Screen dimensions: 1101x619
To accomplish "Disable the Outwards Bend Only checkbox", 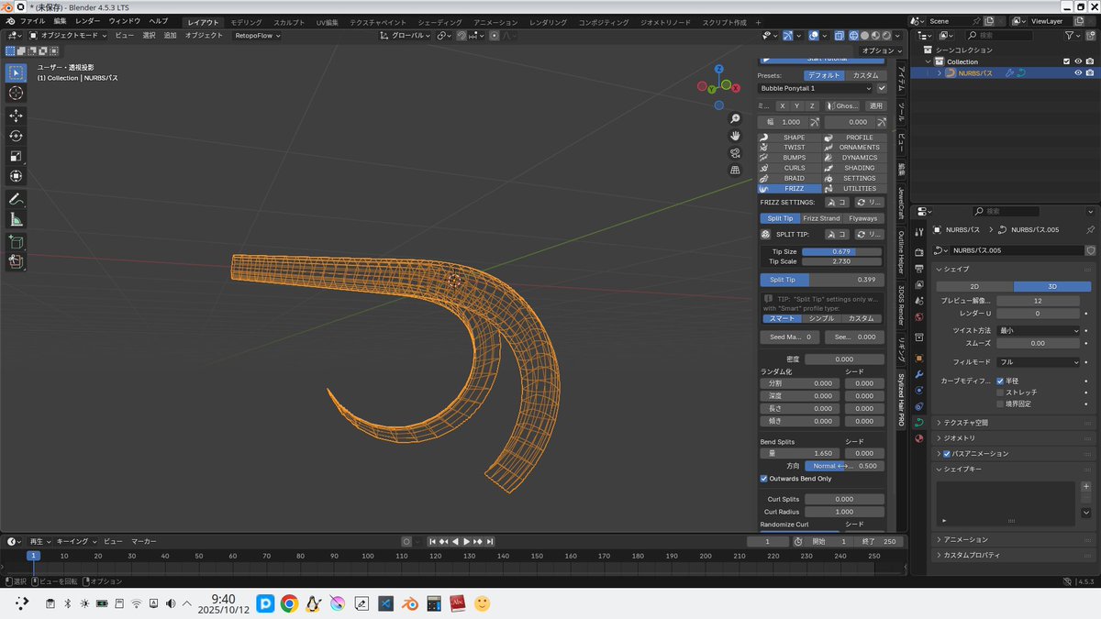I will click(x=763, y=478).
